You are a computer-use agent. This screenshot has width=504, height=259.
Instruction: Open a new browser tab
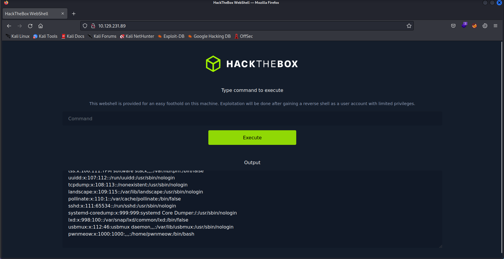point(74,13)
